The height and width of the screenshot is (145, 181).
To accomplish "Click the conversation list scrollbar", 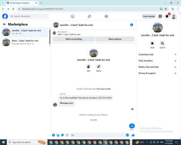I will coord(50,37).
